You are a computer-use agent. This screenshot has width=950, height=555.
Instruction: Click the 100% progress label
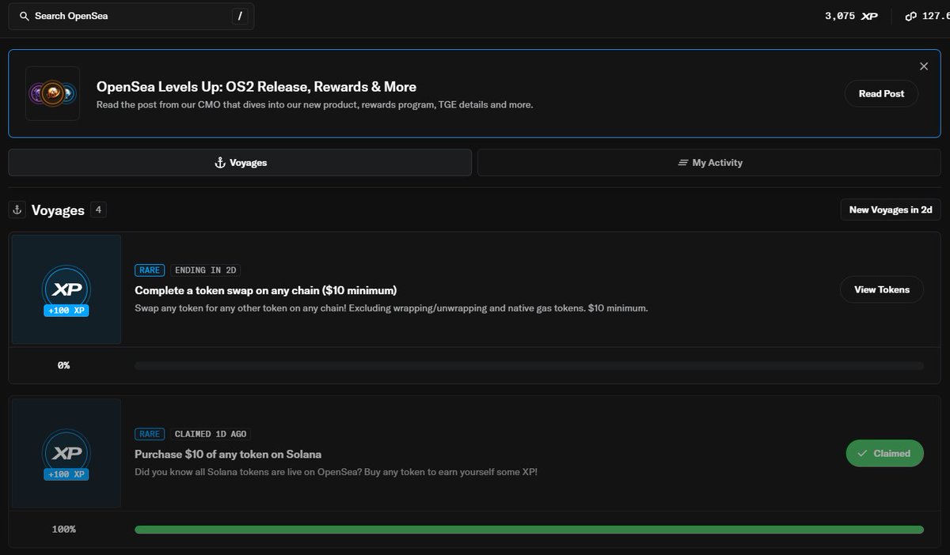click(x=63, y=529)
